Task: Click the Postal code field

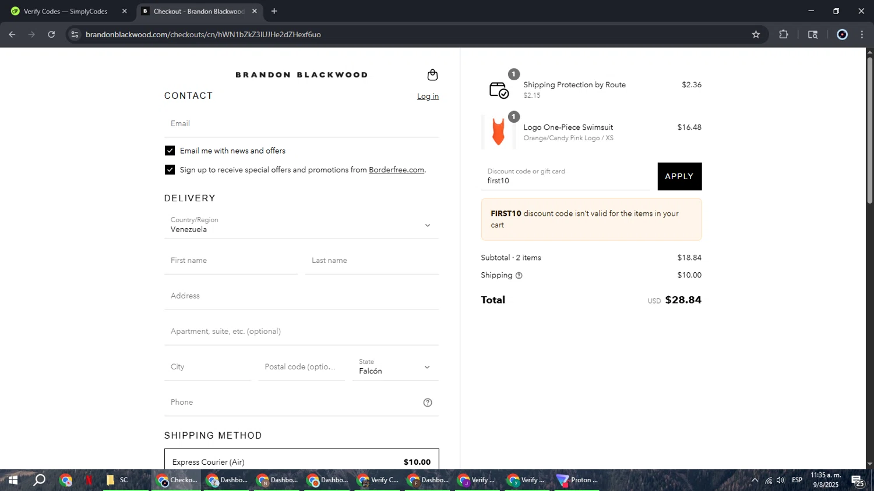Action: tap(301, 367)
